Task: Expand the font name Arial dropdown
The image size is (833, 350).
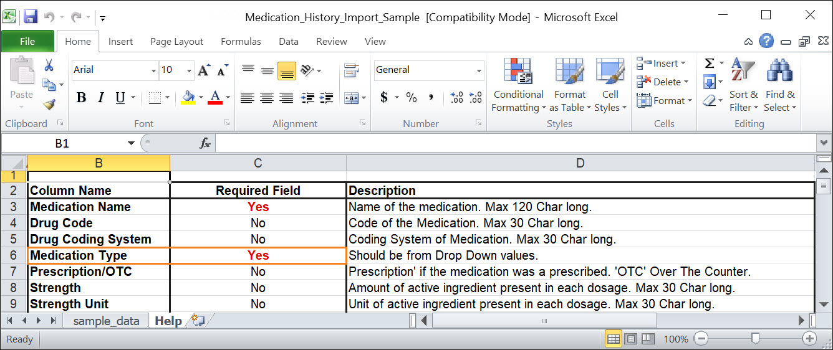Action: pyautogui.click(x=153, y=70)
